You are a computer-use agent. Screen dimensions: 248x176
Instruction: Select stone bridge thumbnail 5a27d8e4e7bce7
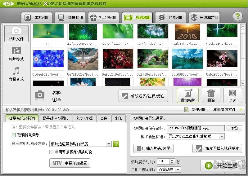[153, 59]
